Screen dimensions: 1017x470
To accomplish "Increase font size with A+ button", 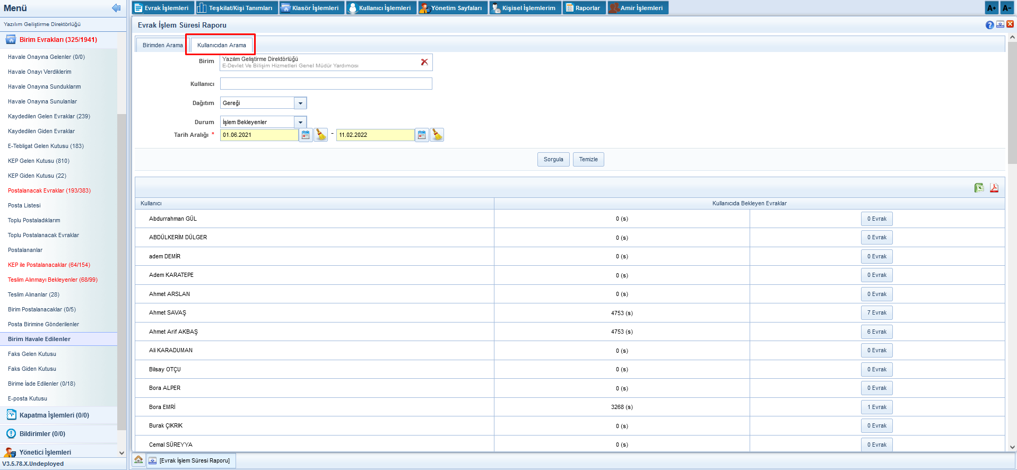I will pos(991,8).
